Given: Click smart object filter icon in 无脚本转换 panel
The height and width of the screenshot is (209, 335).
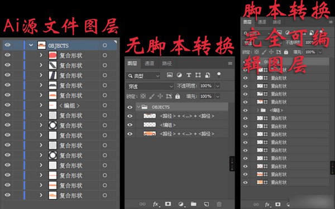Looking at the screenshot, I should [208, 75].
